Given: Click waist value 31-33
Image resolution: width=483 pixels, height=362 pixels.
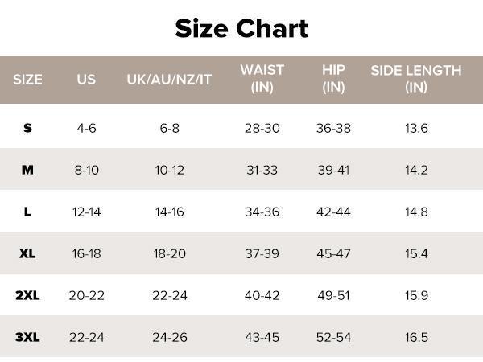Looking at the screenshot, I should tap(262, 170).
